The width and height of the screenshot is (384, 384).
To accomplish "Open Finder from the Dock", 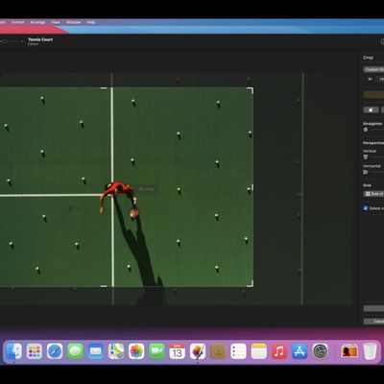I will [x=13, y=351].
